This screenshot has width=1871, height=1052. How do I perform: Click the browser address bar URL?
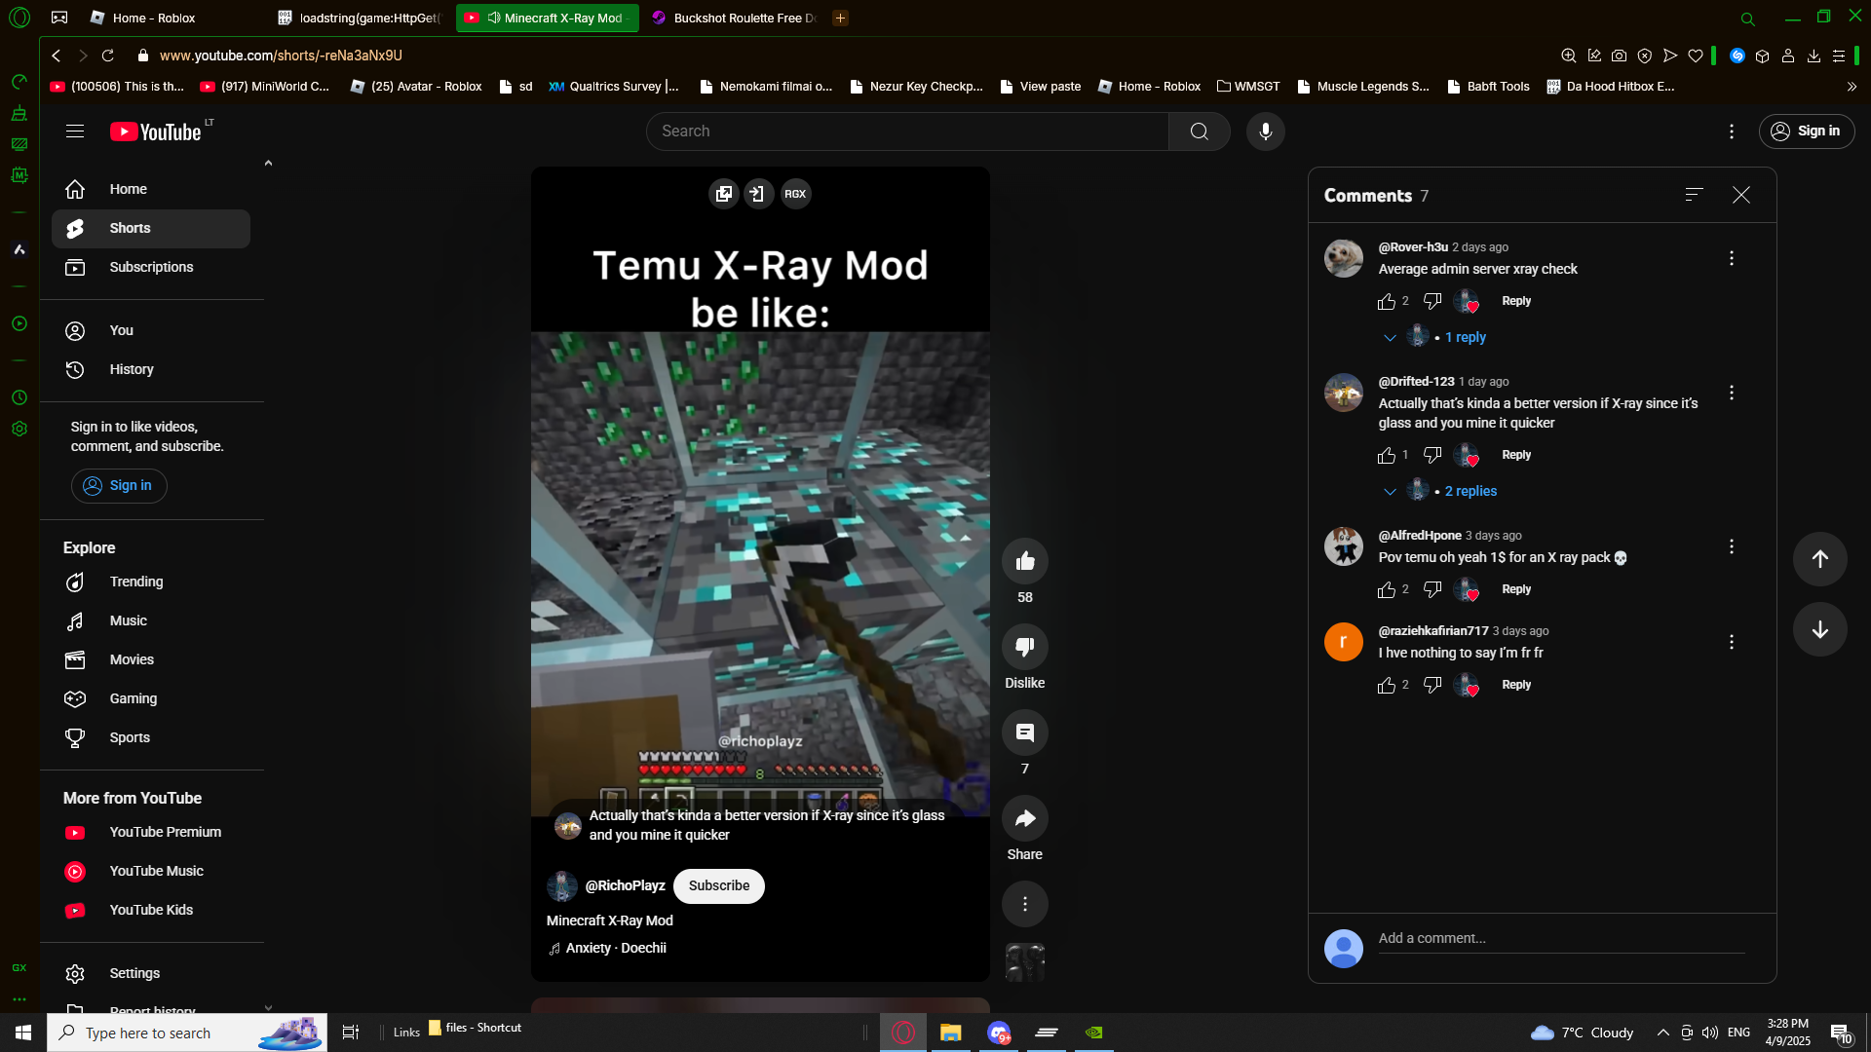(x=281, y=56)
